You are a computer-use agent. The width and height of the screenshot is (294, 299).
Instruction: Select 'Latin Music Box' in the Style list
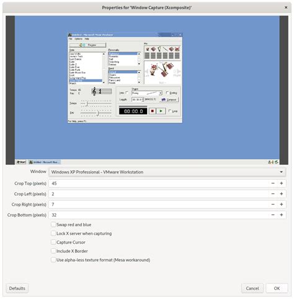pos(78,73)
